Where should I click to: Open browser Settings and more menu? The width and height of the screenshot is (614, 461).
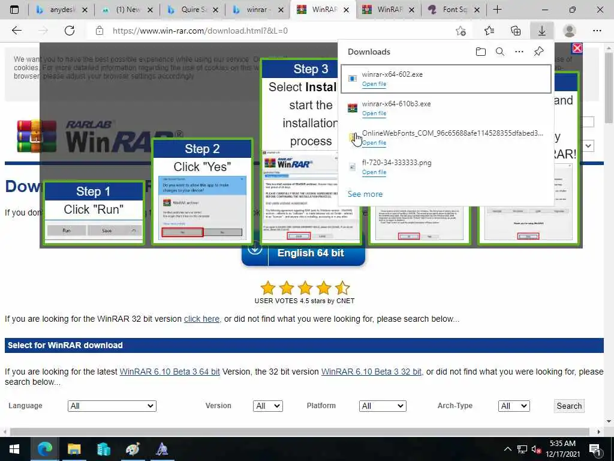coord(597,31)
